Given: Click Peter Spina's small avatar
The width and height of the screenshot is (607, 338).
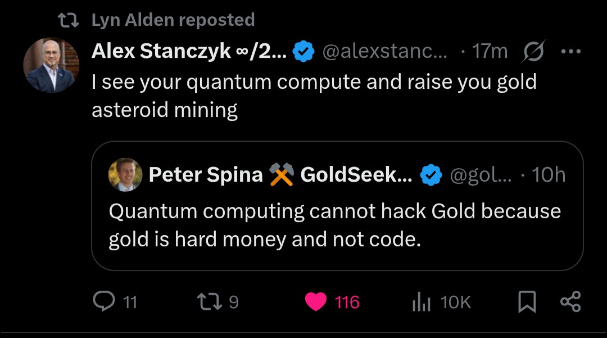Looking at the screenshot, I should [x=125, y=175].
